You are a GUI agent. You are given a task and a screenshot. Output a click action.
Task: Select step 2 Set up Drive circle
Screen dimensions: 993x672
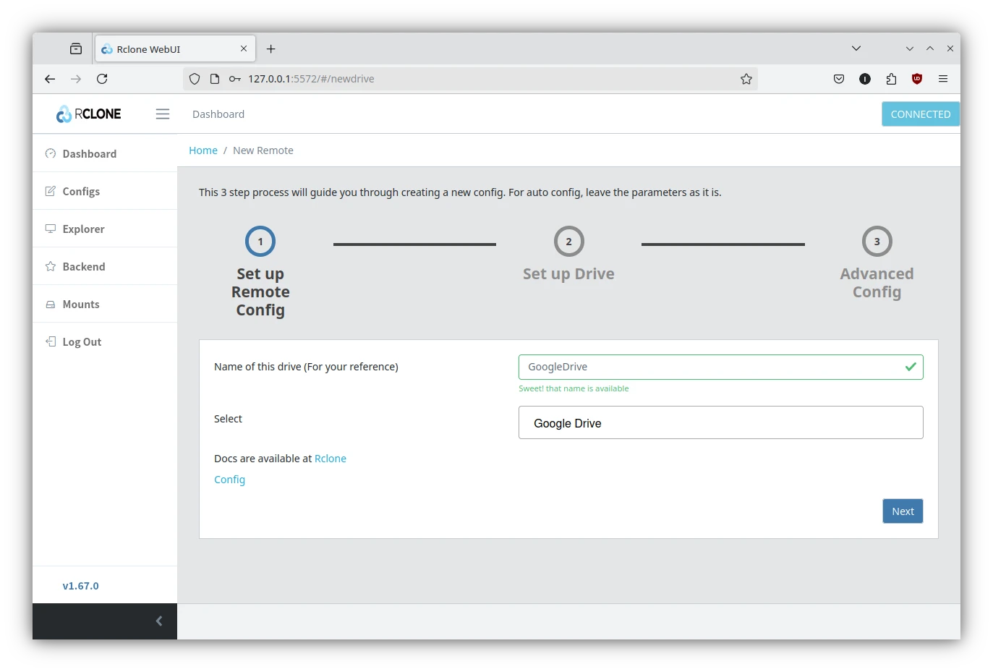[x=568, y=242]
